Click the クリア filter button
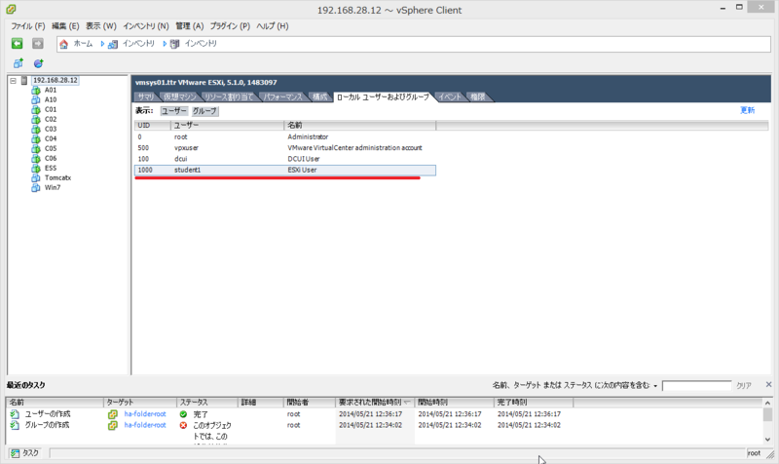This screenshot has width=779, height=464. pos(744,385)
